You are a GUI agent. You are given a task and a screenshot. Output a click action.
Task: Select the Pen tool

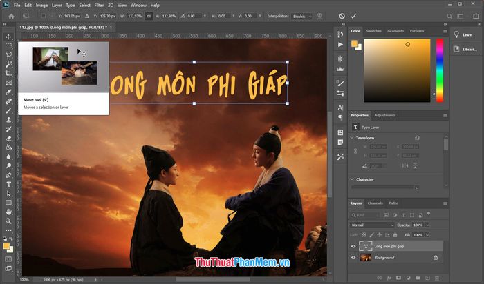(8, 175)
